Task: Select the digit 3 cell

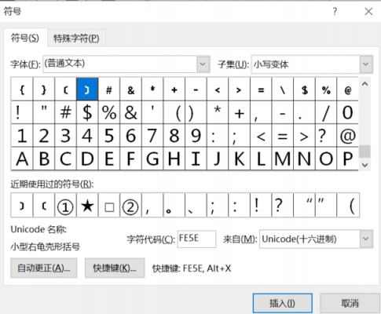Action: pos(66,136)
